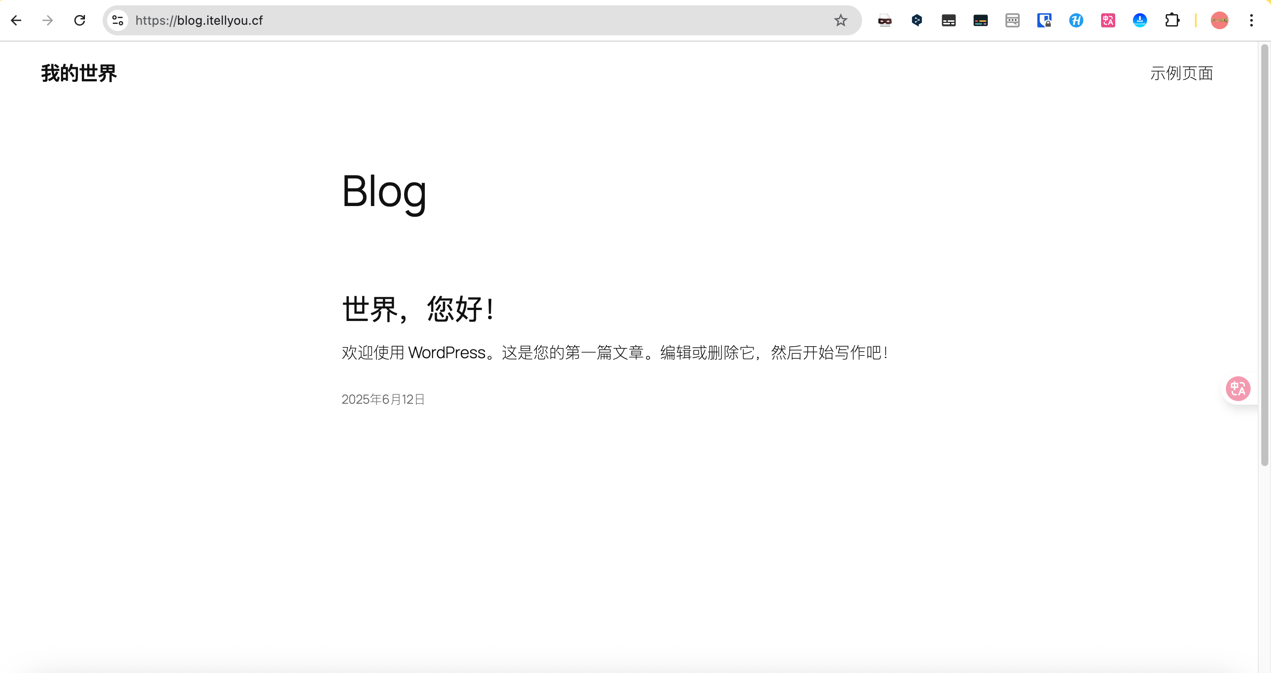Open the DataTool download extension
Viewport: 1271px width, 673px height.
coord(1140,20)
